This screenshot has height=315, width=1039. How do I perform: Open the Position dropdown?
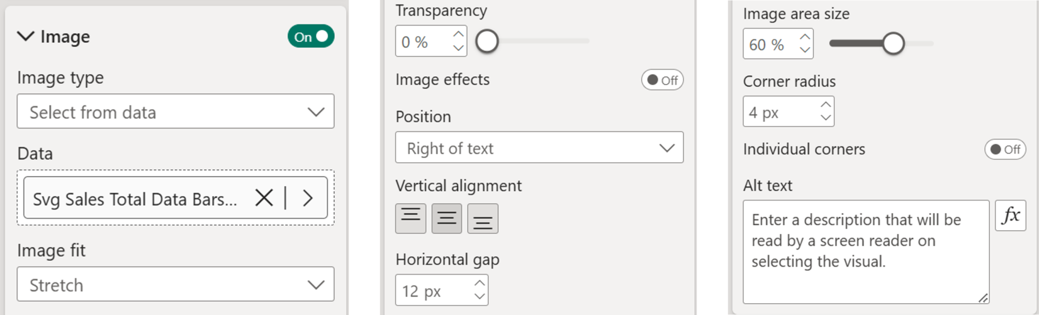tap(539, 148)
